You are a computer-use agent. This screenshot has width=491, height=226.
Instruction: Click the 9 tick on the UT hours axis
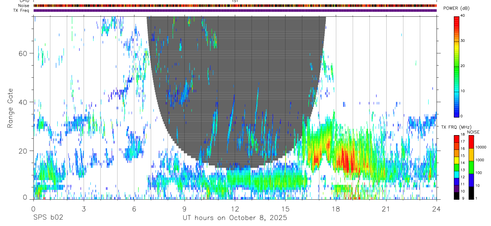[x=184, y=209]
